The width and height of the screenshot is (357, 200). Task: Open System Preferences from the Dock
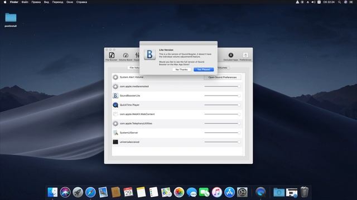[x=242, y=192]
